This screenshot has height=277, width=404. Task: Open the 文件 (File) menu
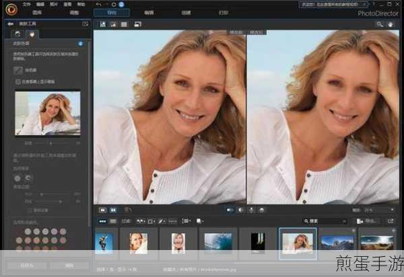pyautogui.click(x=26, y=4)
